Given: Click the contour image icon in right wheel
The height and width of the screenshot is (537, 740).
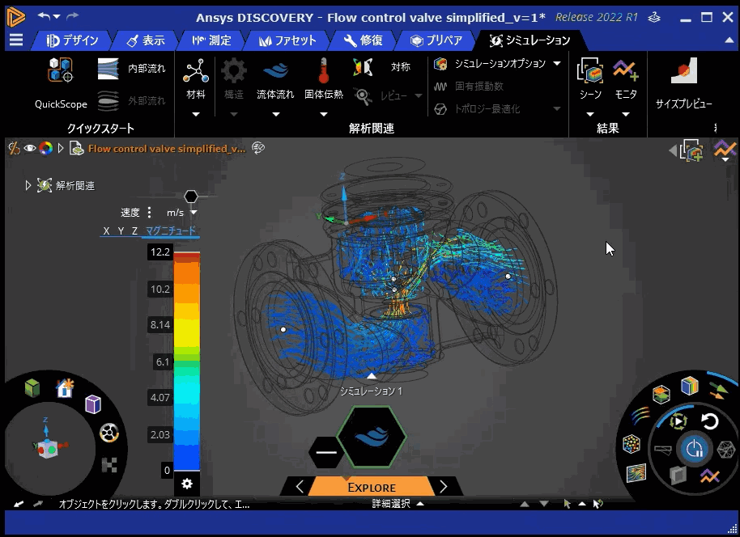Looking at the screenshot, I should [636, 473].
